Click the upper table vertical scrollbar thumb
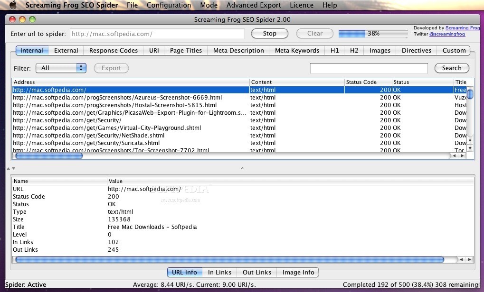This screenshot has height=292, width=484. coord(470,93)
